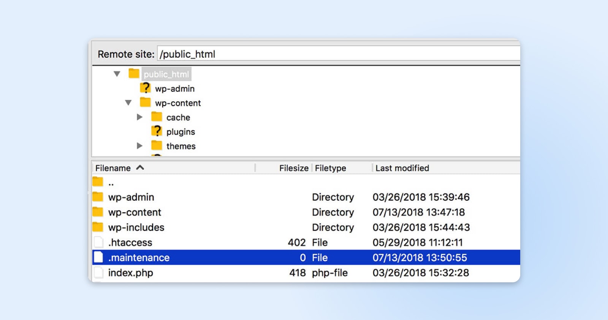Select wp-content in the tree

click(x=177, y=103)
